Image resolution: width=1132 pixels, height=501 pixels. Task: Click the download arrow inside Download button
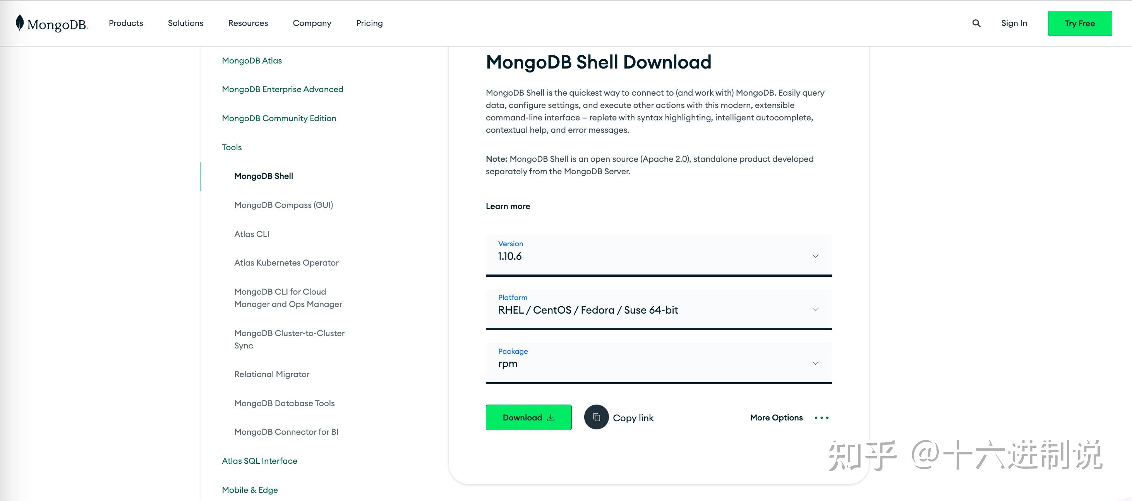click(x=551, y=417)
